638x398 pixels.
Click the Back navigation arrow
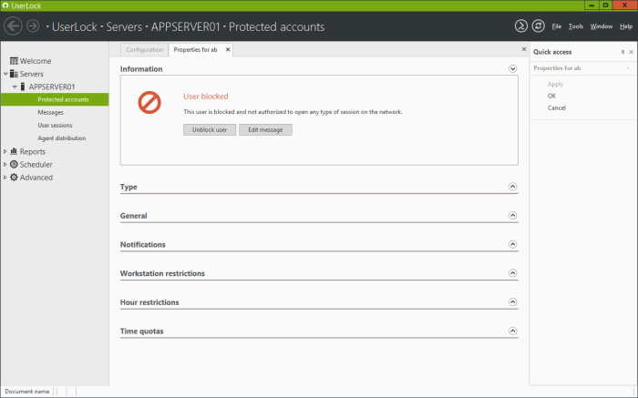point(13,26)
